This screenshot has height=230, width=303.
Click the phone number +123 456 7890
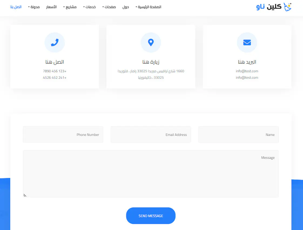click(55, 71)
